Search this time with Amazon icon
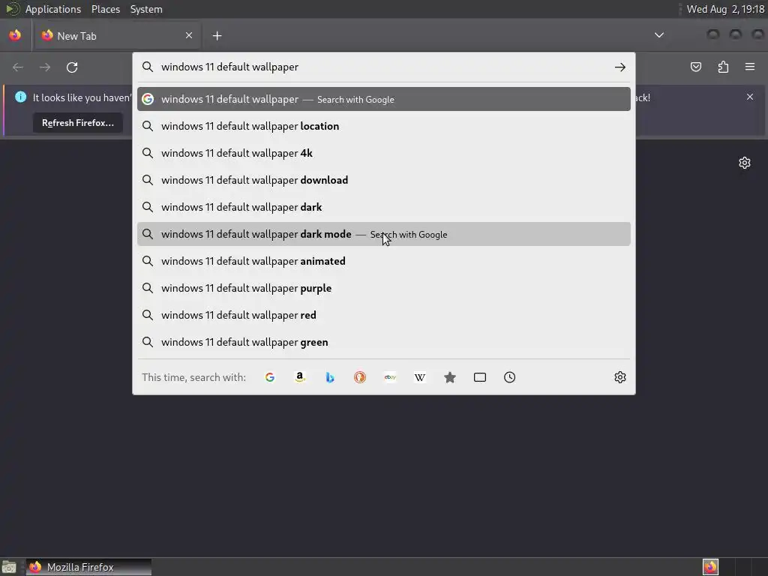Viewport: 768px width, 576px height. coord(300,377)
